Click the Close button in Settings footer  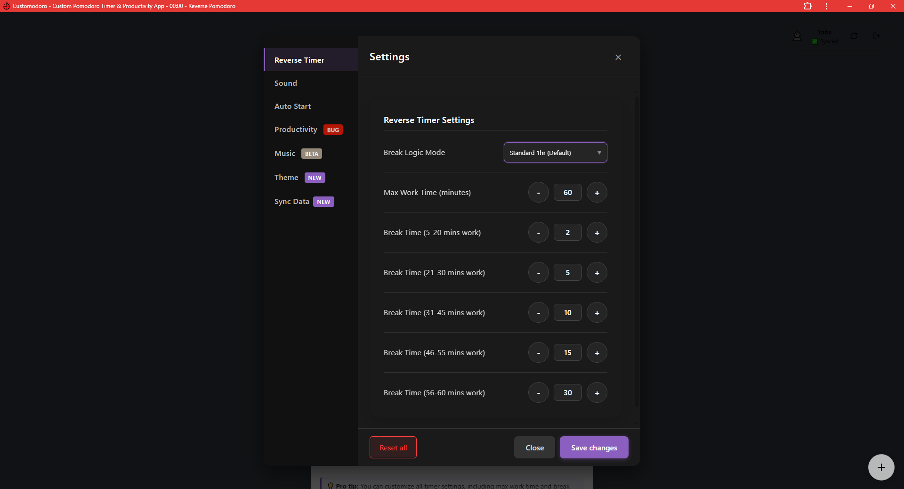pos(534,448)
